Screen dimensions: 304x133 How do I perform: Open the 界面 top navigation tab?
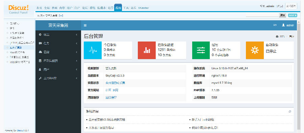54,8
